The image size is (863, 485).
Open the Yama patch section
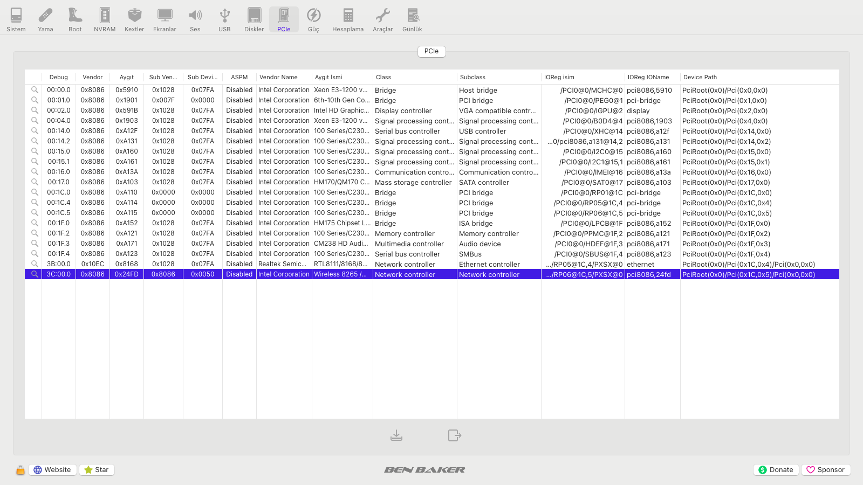point(45,20)
